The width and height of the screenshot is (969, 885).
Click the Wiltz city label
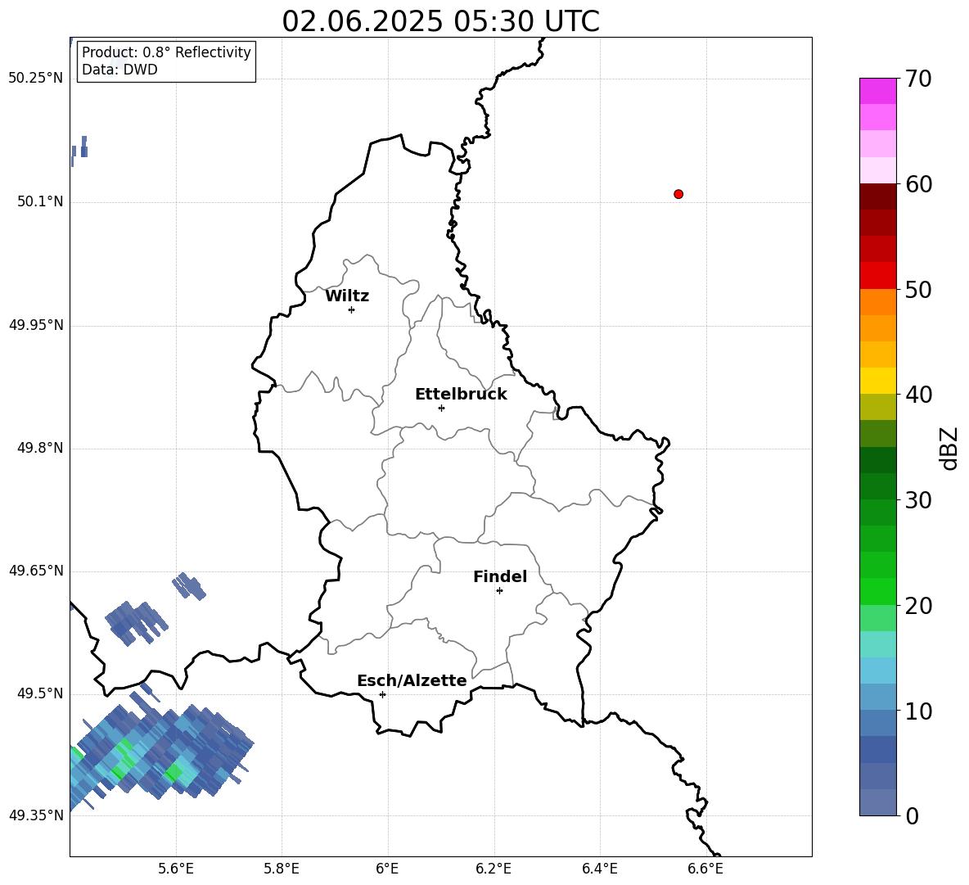tap(347, 296)
